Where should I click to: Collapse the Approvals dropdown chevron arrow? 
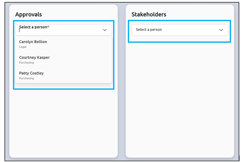pos(104,30)
